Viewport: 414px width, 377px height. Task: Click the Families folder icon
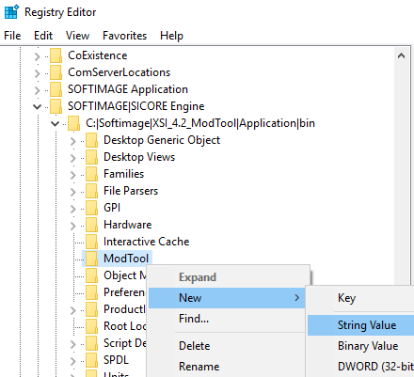click(x=91, y=174)
